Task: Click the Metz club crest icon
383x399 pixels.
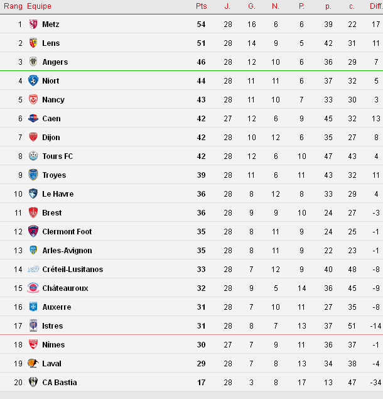Action: point(33,25)
